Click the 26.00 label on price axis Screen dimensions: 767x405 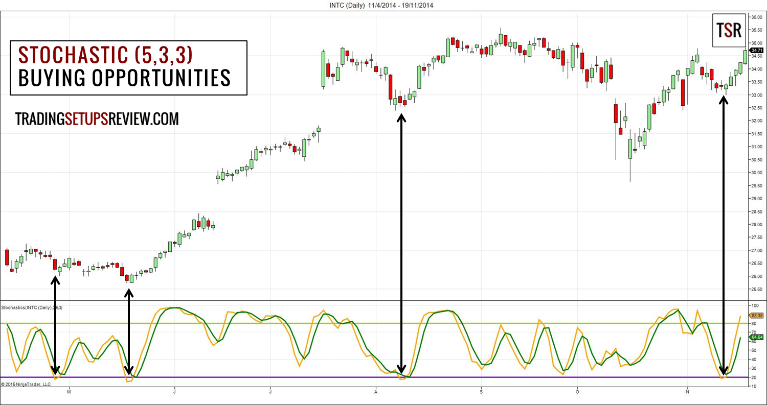[756, 276]
